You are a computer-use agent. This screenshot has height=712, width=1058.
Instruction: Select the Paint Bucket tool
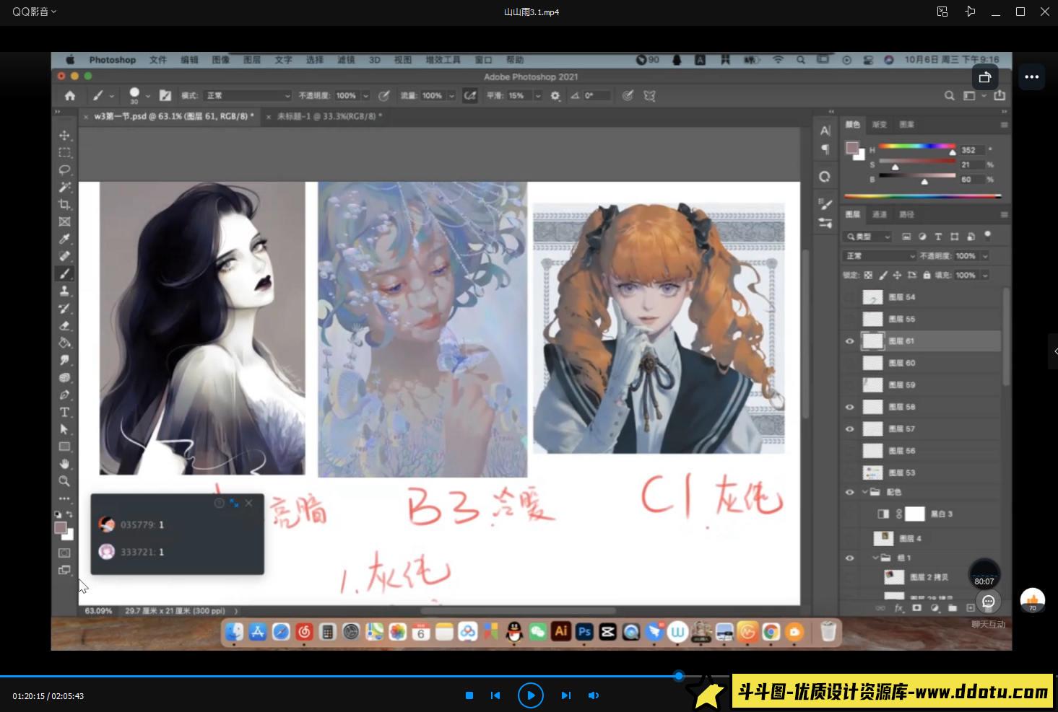64,343
